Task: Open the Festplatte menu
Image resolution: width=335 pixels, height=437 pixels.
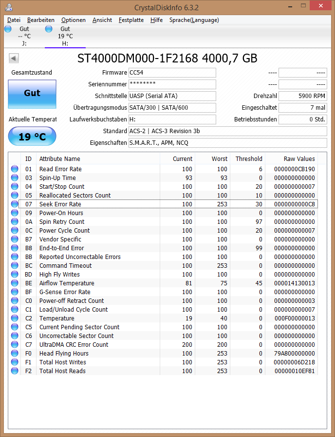Action: coord(131,20)
